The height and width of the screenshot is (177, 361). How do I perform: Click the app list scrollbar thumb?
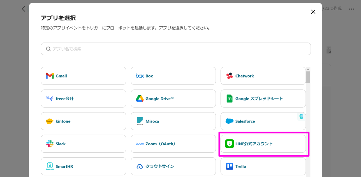pos(308,77)
